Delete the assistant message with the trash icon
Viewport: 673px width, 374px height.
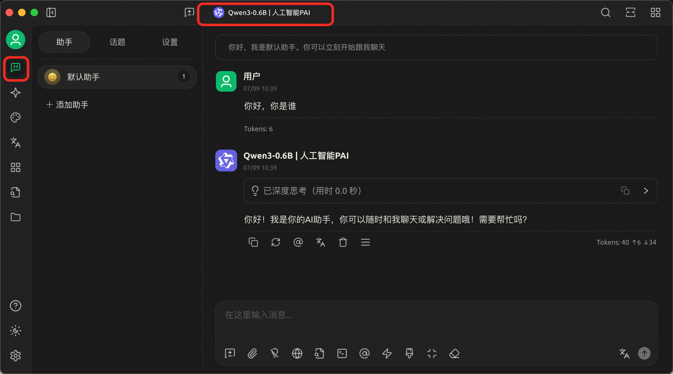click(x=343, y=242)
